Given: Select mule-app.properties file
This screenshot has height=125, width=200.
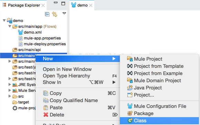Looking at the screenshot, I should click(x=42, y=38).
